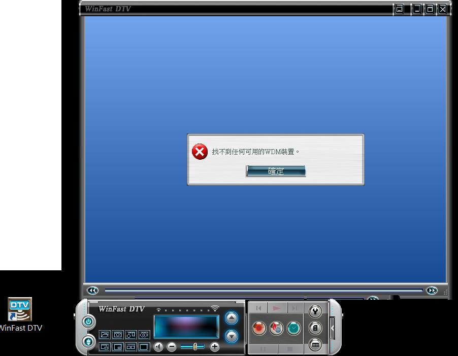Select the WinFast DTV desktop shortcut

20,314
